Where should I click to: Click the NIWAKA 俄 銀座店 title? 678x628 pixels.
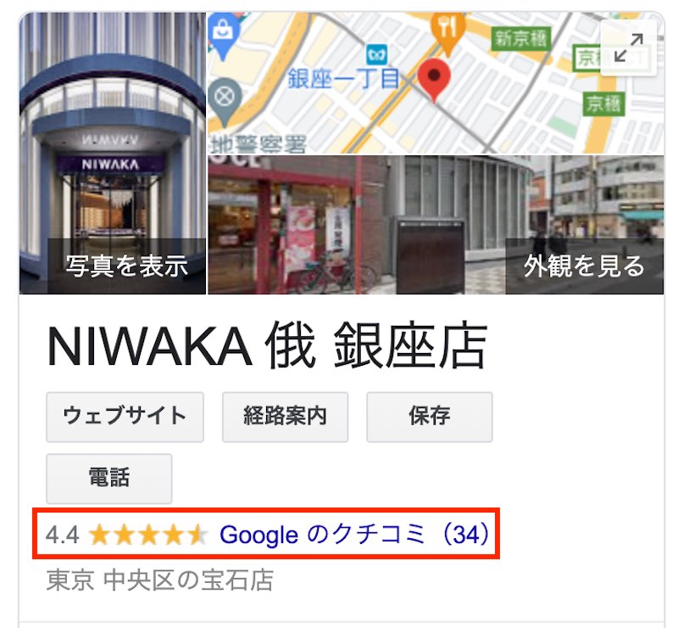coord(267,346)
